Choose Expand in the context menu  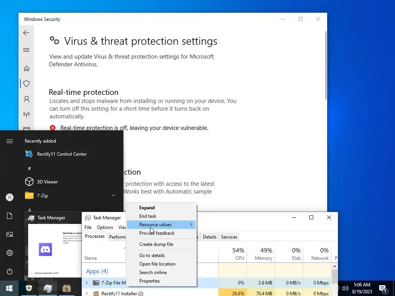coord(161,208)
